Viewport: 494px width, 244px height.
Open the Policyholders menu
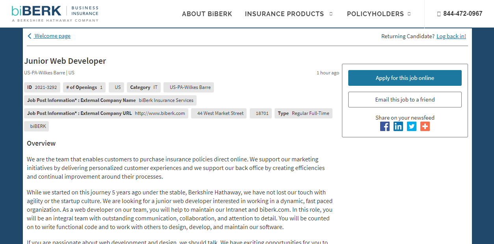[375, 14]
